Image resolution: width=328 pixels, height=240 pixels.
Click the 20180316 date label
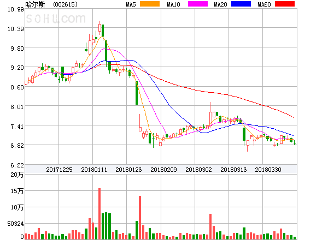(233, 170)
